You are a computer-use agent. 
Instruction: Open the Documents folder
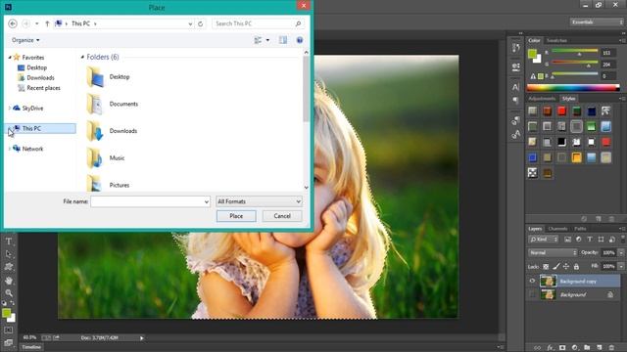(123, 104)
